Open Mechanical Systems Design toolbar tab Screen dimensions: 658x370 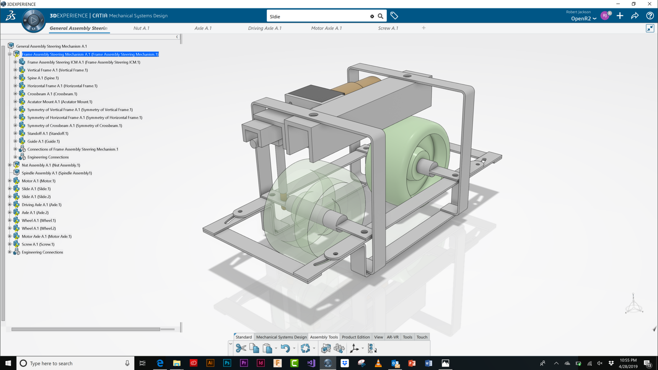281,337
